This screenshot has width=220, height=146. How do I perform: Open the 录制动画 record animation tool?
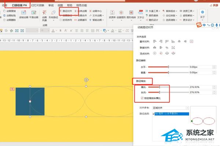click(x=23, y=14)
